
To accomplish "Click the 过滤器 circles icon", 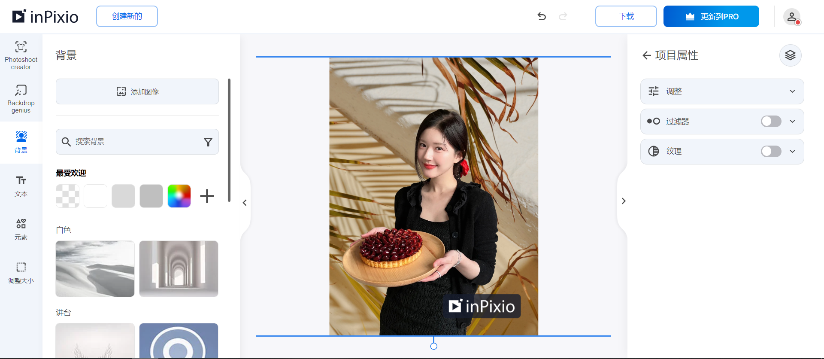I will point(654,122).
